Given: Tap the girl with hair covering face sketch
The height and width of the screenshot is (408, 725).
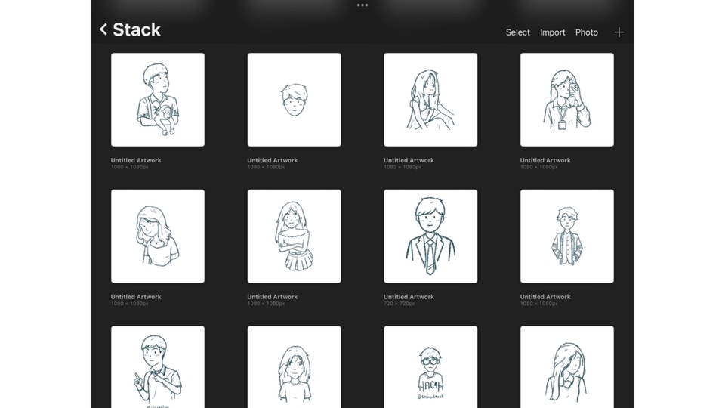Looking at the screenshot, I should [x=566, y=366].
